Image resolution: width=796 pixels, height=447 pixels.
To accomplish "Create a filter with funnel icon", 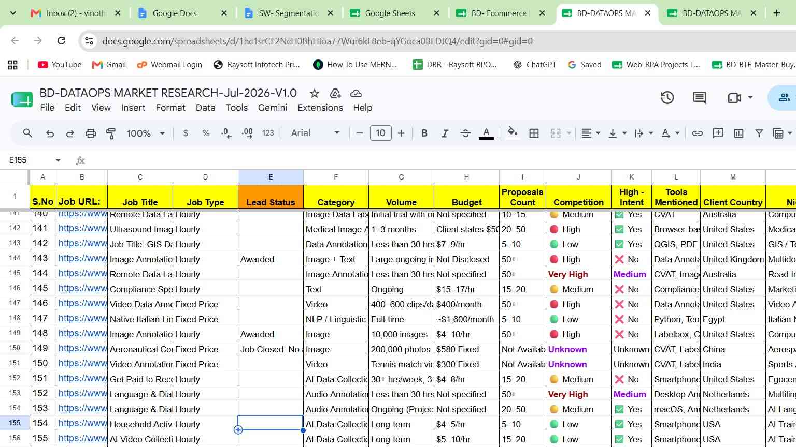I will point(759,133).
